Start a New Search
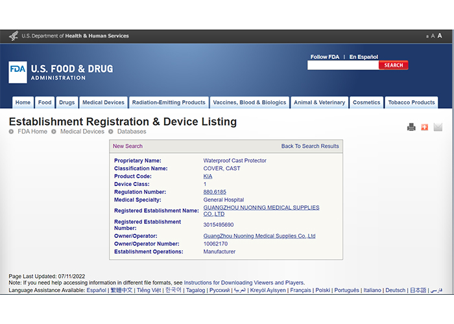Image resolution: width=454 pixels, height=324 pixels. [128, 146]
